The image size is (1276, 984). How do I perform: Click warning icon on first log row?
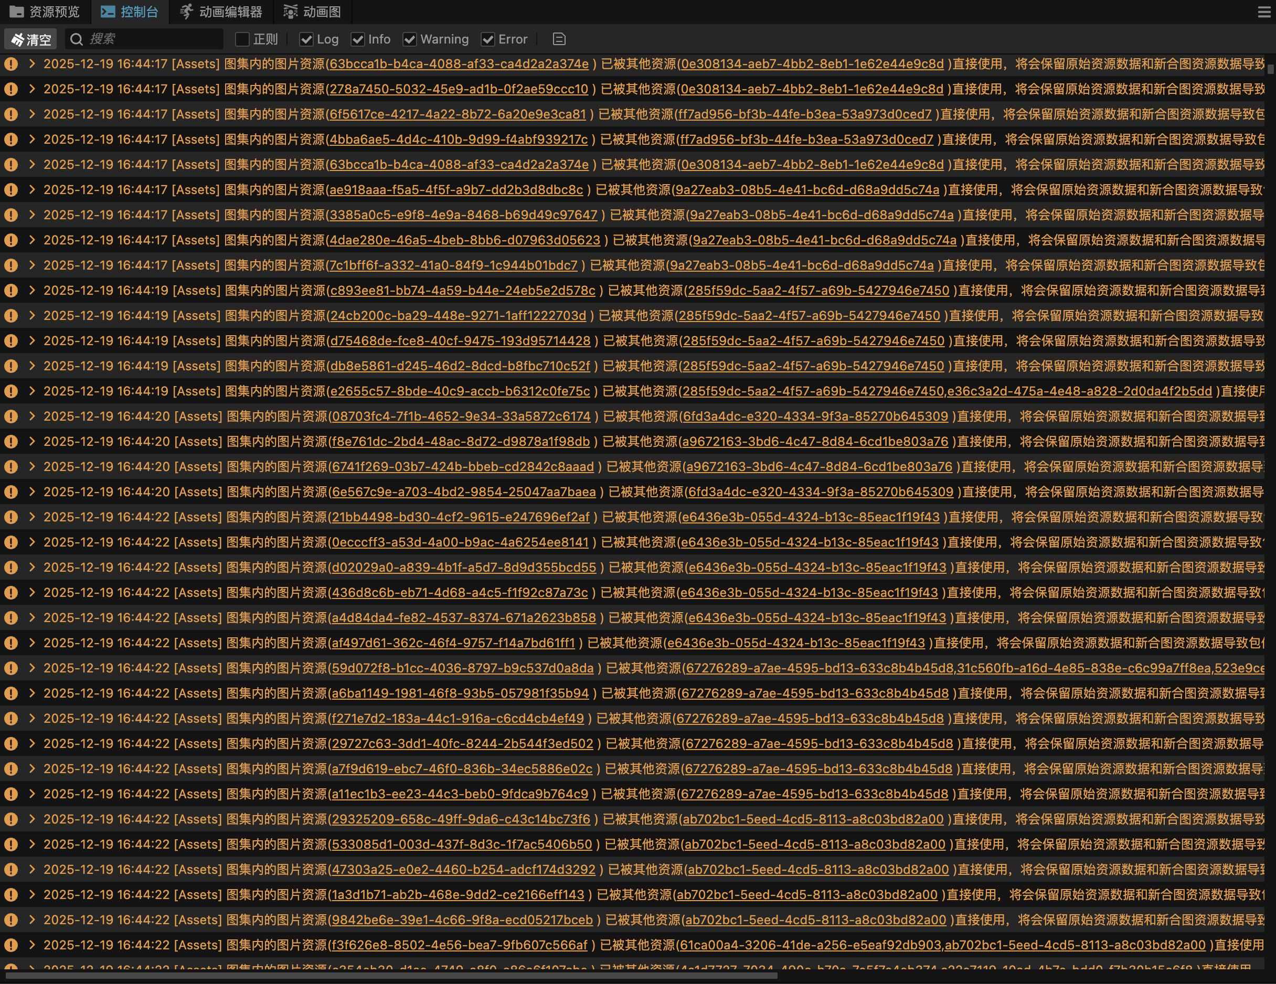11,64
